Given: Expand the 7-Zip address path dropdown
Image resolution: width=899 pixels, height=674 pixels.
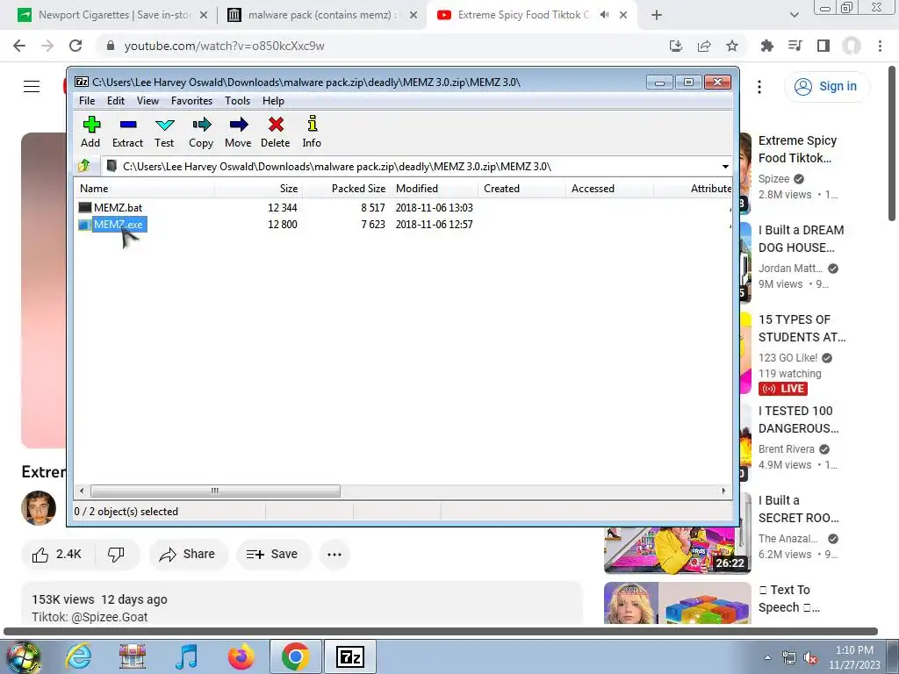Looking at the screenshot, I should [725, 167].
